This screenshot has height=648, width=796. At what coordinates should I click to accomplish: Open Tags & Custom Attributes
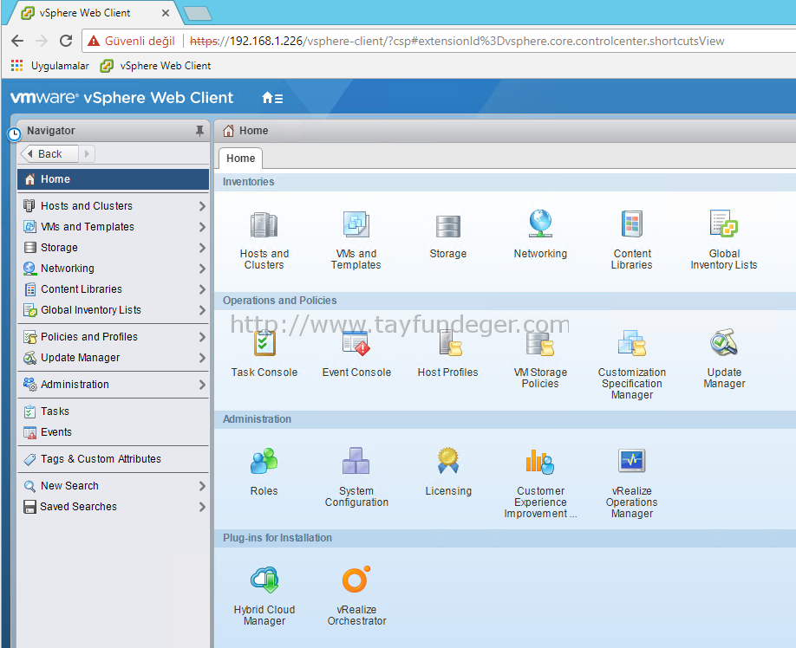114,459
